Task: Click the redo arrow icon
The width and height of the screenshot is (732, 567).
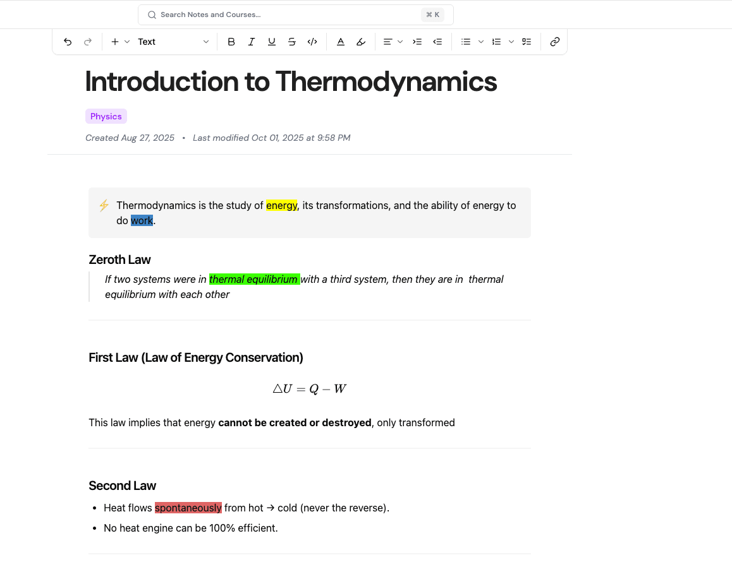Action: [88, 42]
